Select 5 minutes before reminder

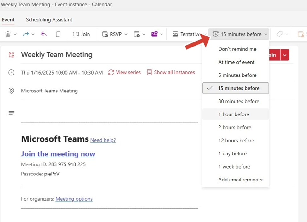pyautogui.click(x=236, y=75)
